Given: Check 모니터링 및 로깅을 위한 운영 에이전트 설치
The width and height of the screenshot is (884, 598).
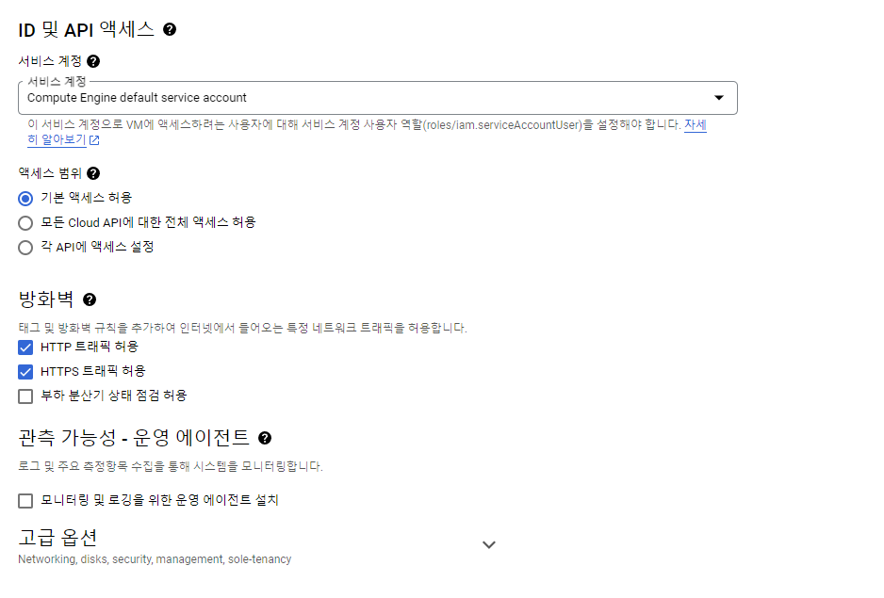Looking at the screenshot, I should click(25, 500).
